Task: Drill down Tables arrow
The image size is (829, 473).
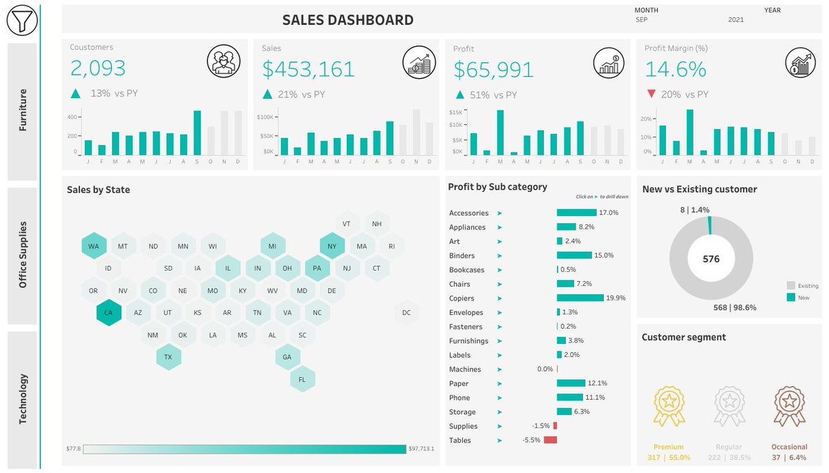Action: tap(499, 441)
